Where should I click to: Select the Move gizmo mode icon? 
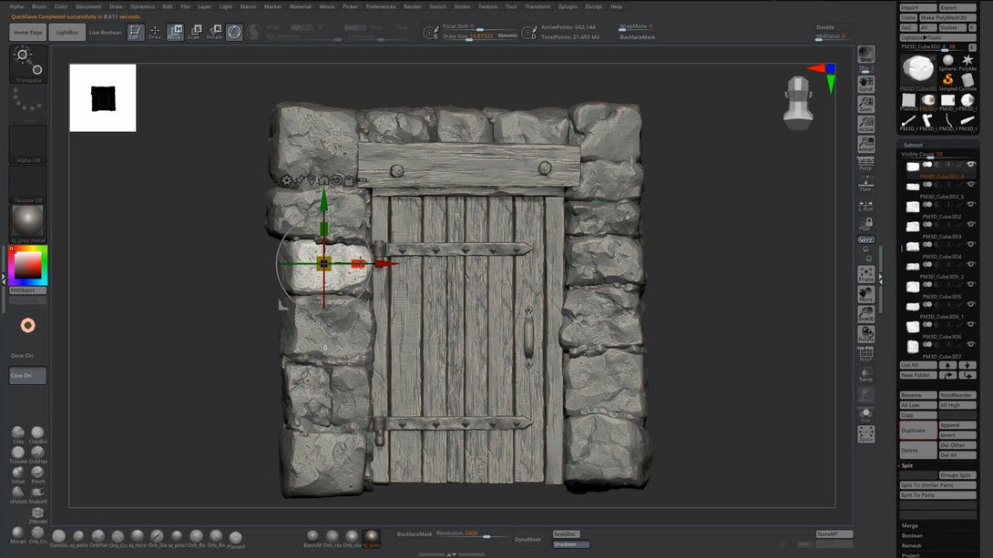click(175, 32)
